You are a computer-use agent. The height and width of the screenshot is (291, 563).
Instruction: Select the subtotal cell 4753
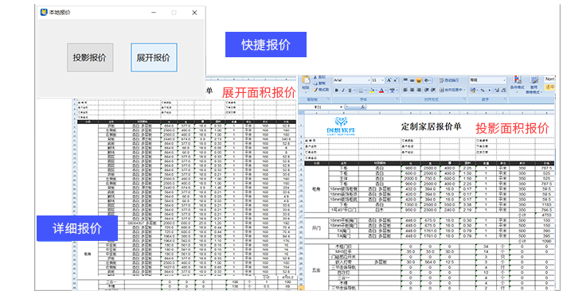click(x=545, y=215)
